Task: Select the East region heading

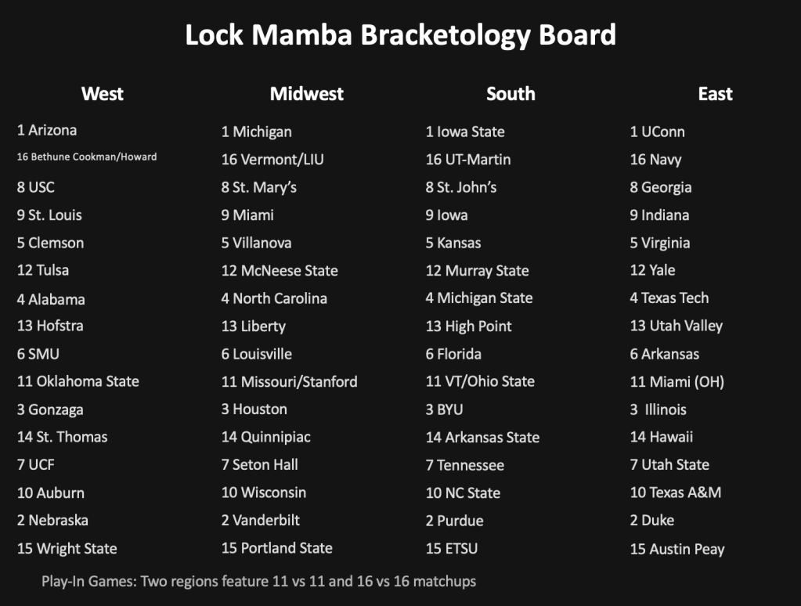Action: pyautogui.click(x=715, y=94)
